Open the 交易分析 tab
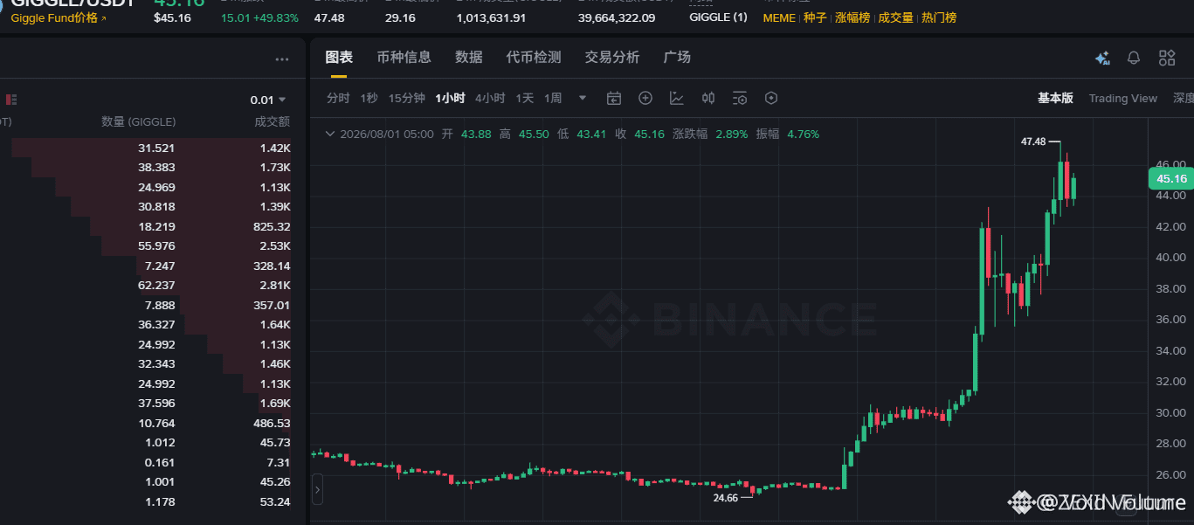This screenshot has height=525, width=1194. click(x=612, y=57)
